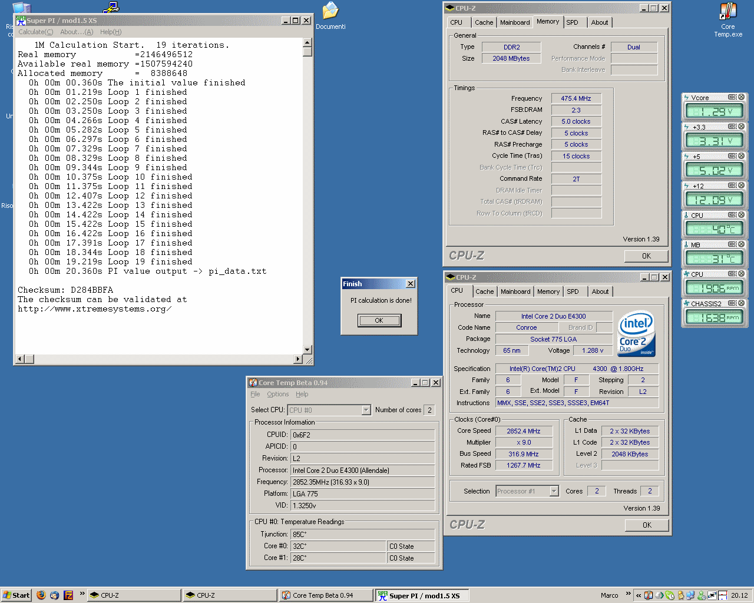Click Super PI / mod1.5 XS taskbar button
The image size is (754, 603).
click(422, 595)
